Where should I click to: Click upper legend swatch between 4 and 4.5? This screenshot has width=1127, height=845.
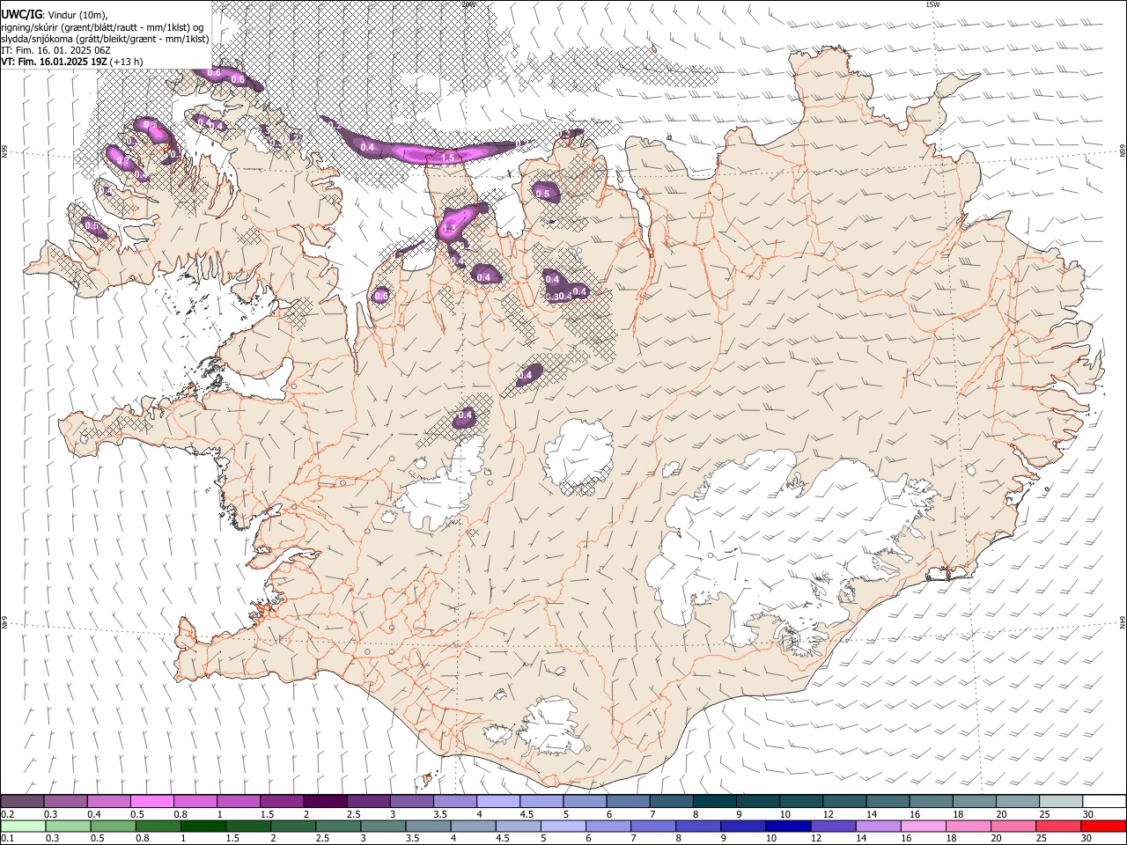[497, 801]
